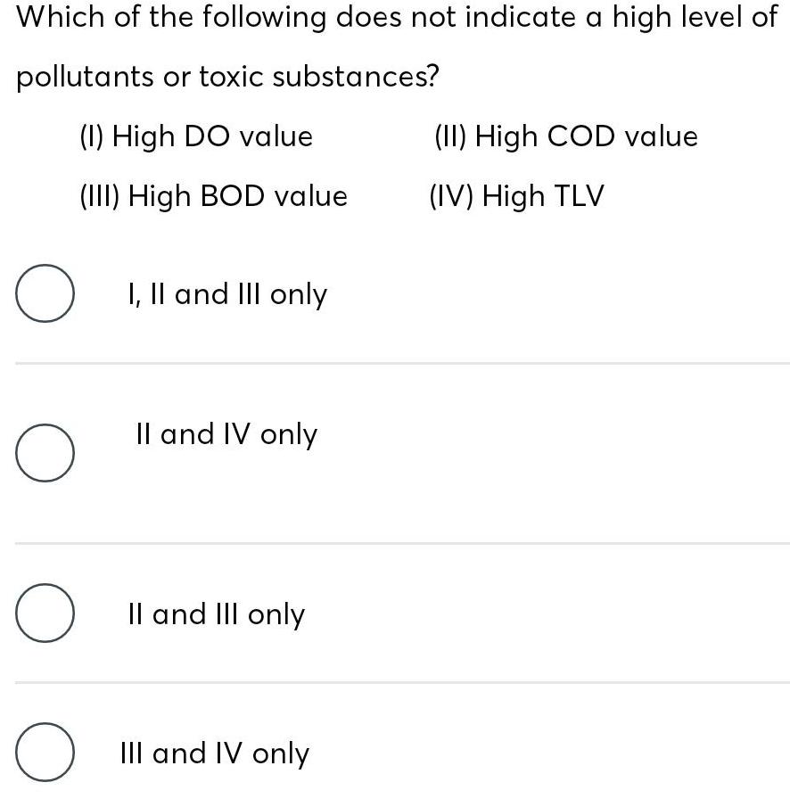Click the '(III) High BOD value' statement

pyautogui.click(x=213, y=195)
